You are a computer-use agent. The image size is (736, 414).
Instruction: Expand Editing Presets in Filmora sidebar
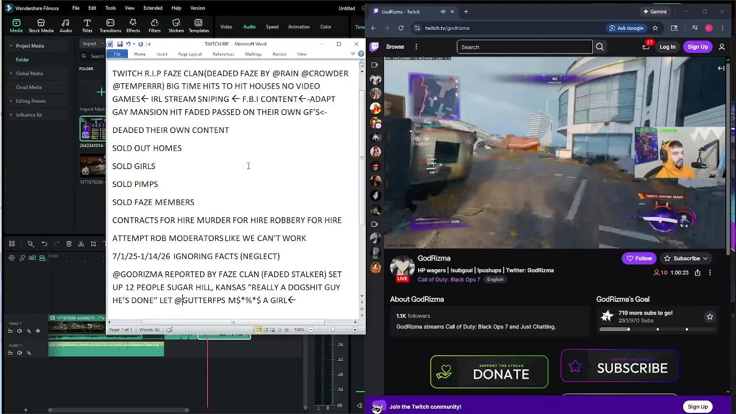pos(11,101)
